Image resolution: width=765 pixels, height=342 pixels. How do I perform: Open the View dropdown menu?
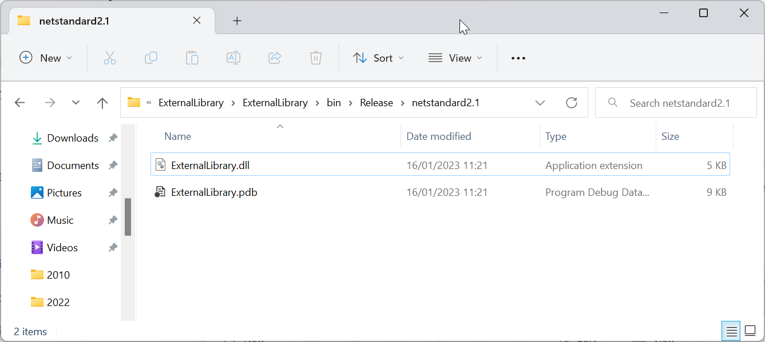point(455,58)
